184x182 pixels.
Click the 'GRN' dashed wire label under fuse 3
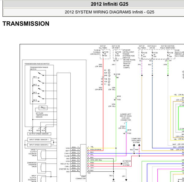click(165, 64)
